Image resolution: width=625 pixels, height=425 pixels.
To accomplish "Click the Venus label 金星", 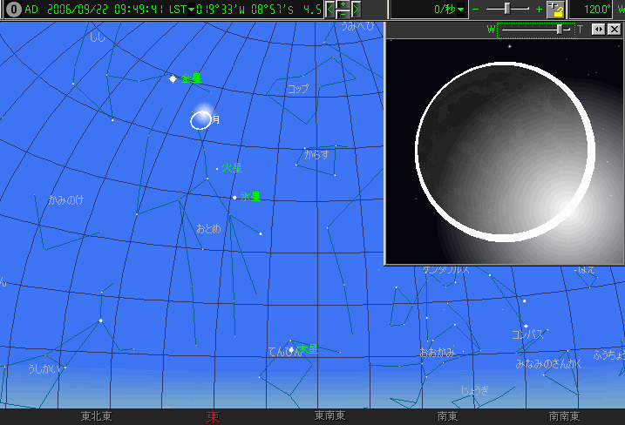I will [x=191, y=78].
